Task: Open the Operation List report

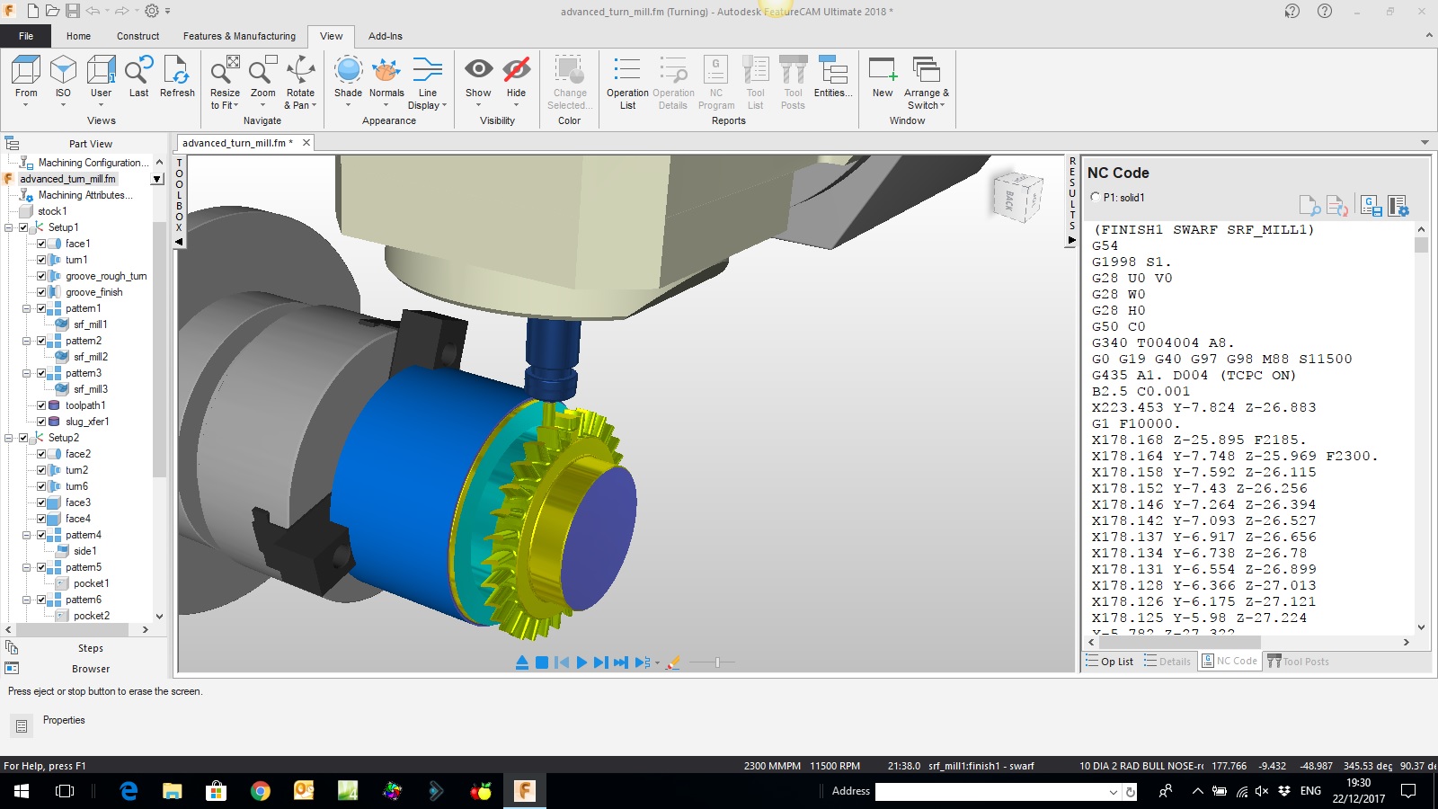Action: [x=627, y=72]
